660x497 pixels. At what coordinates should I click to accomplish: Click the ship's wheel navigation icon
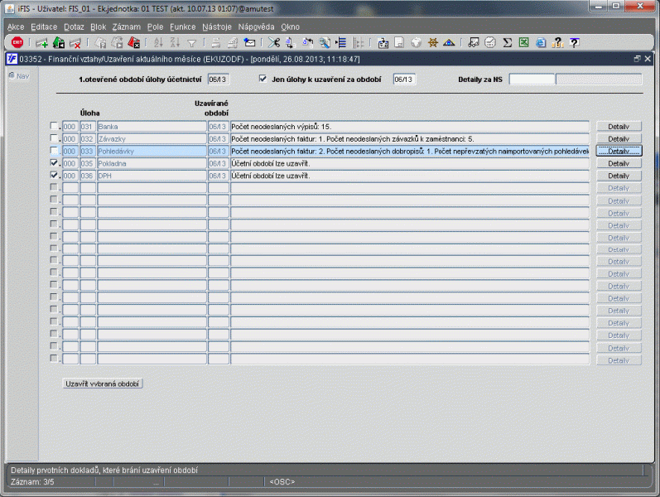433,42
